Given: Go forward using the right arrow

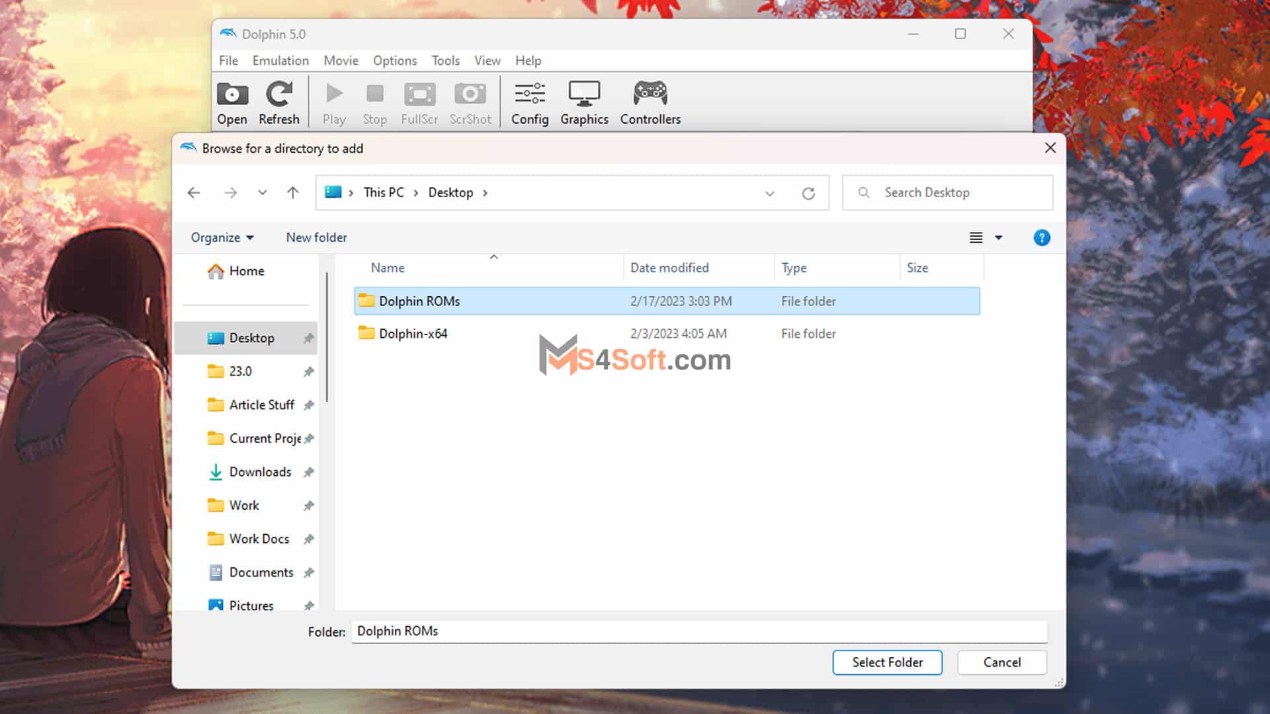Looking at the screenshot, I should [230, 192].
